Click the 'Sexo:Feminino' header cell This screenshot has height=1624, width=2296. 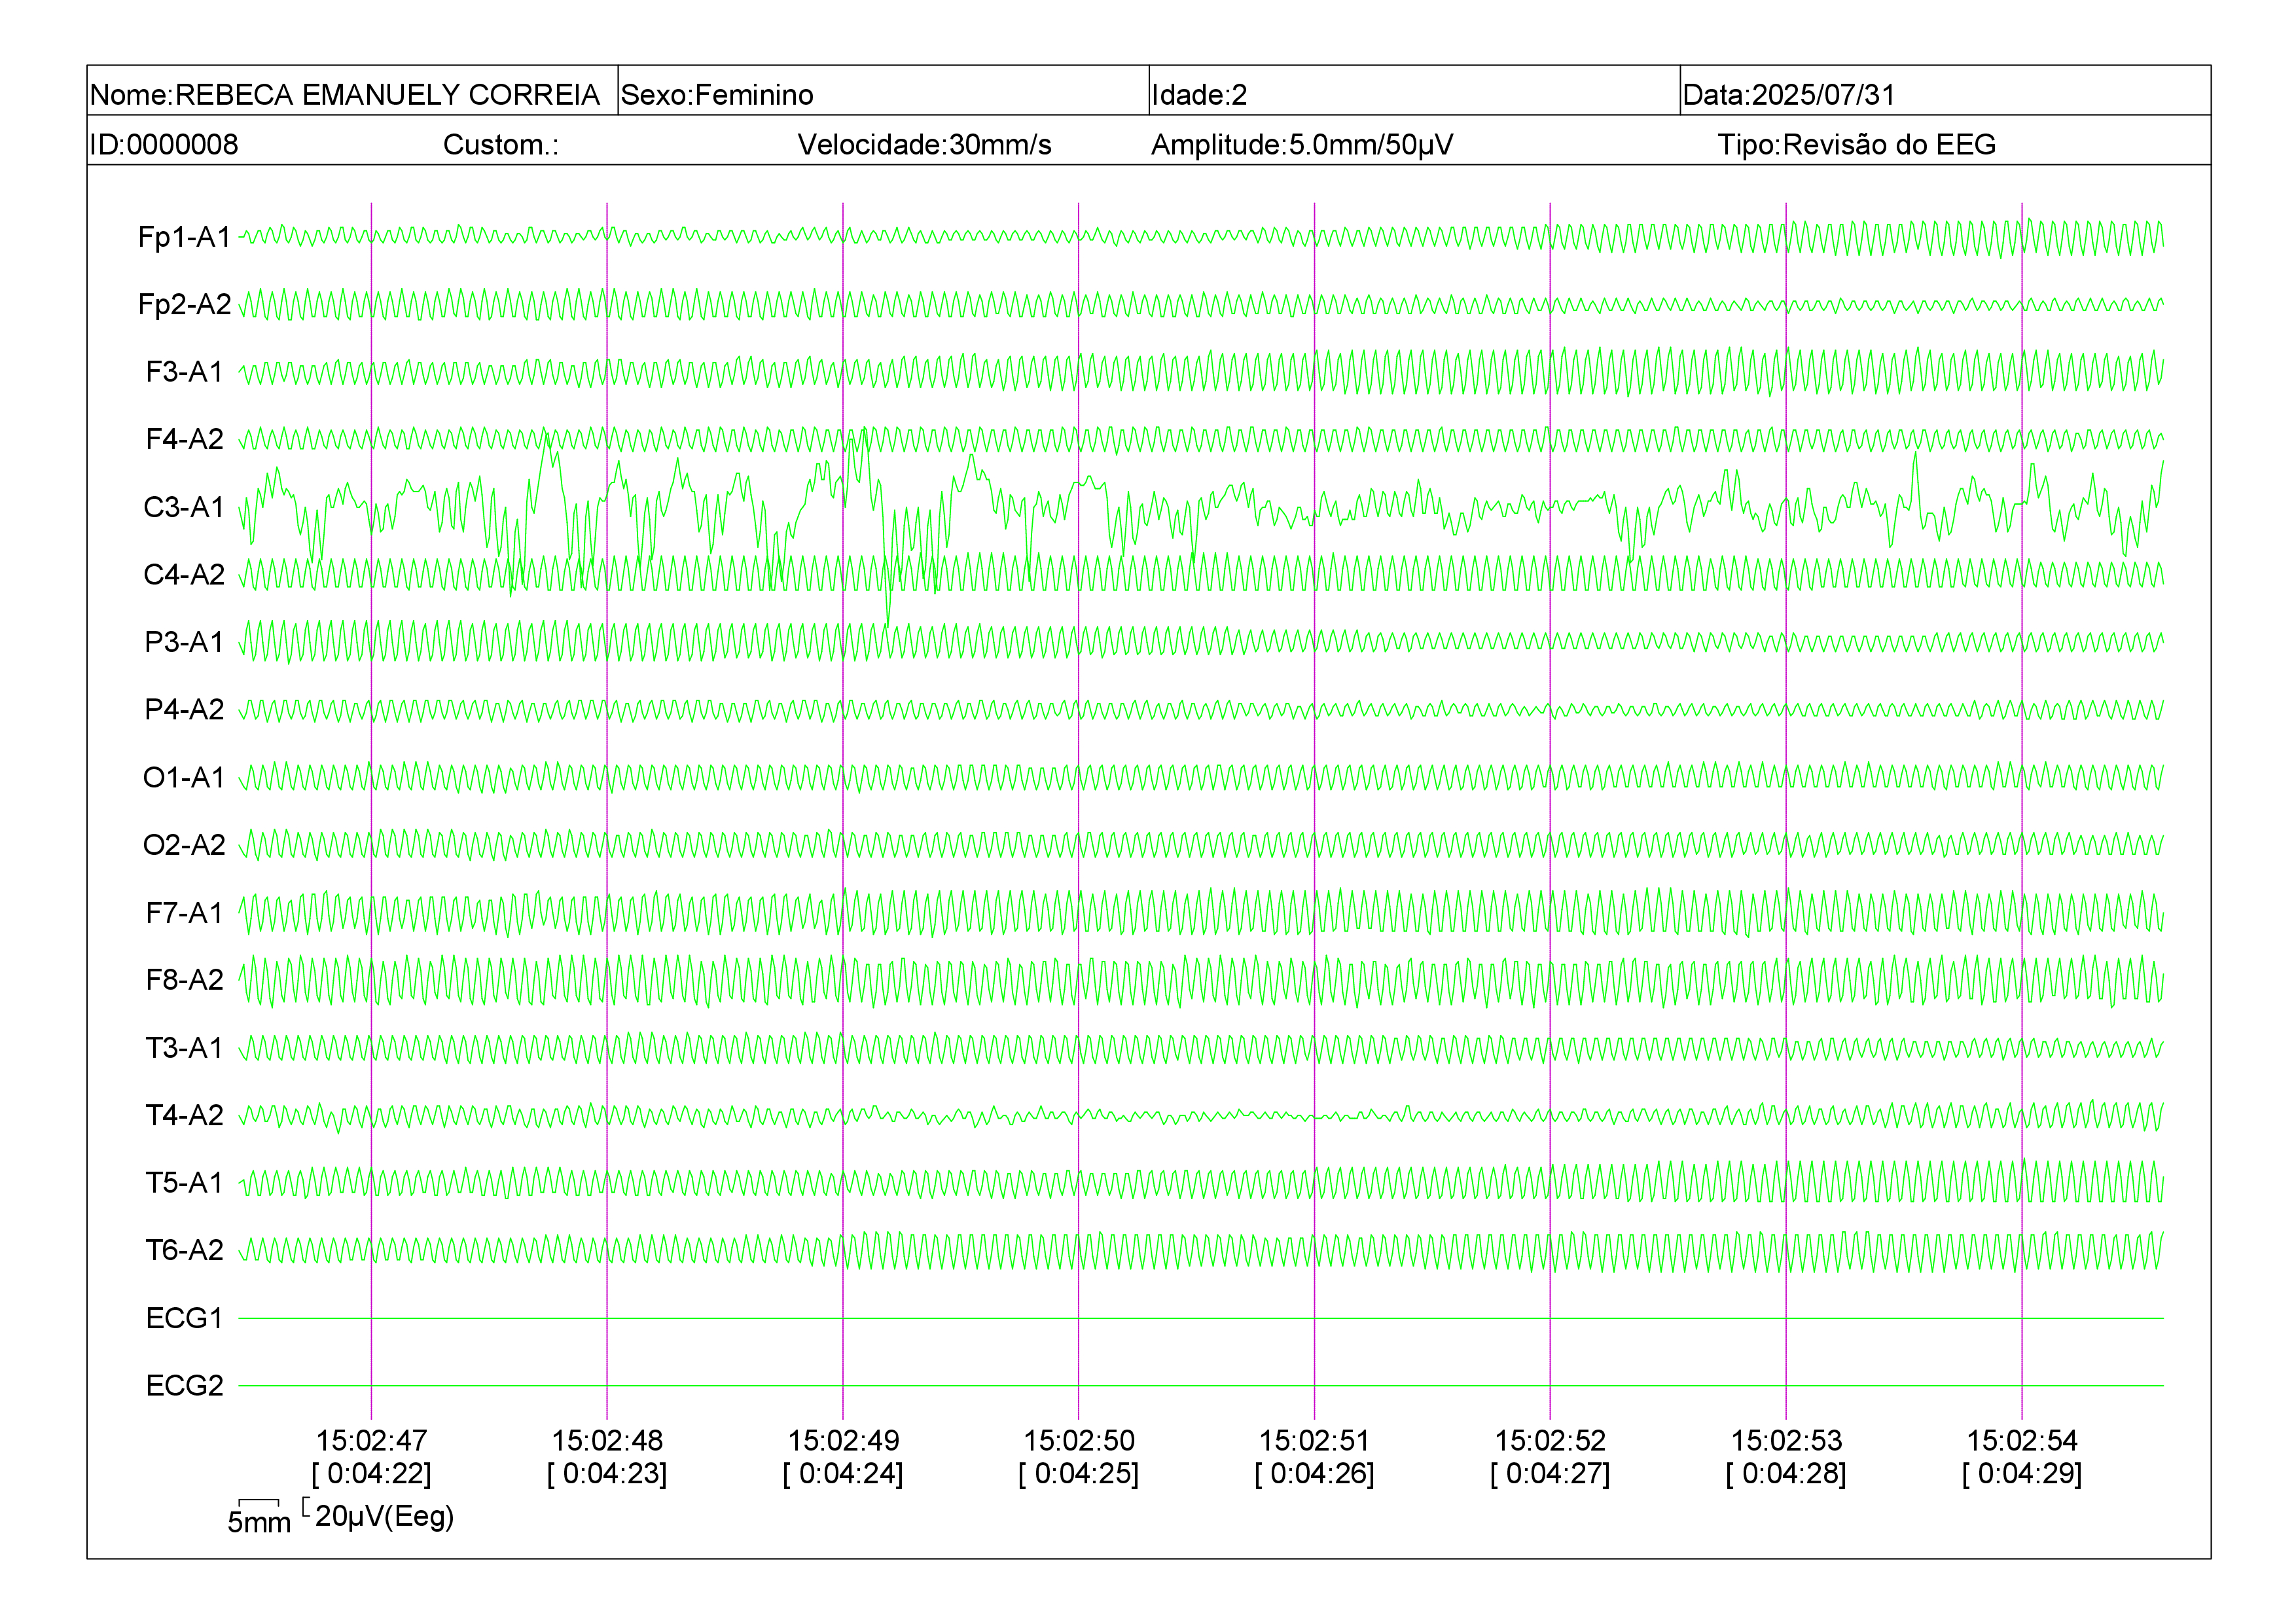coord(883,91)
